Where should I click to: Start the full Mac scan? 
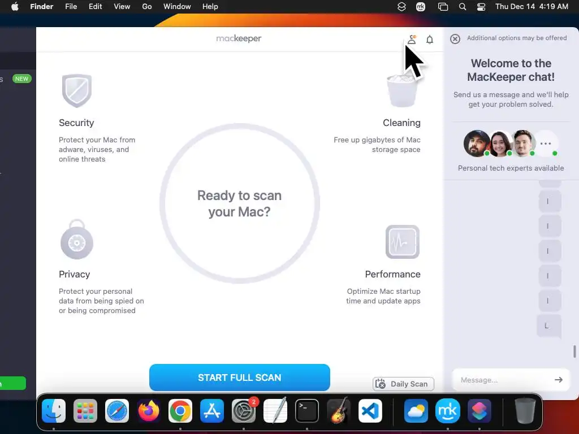click(x=239, y=377)
